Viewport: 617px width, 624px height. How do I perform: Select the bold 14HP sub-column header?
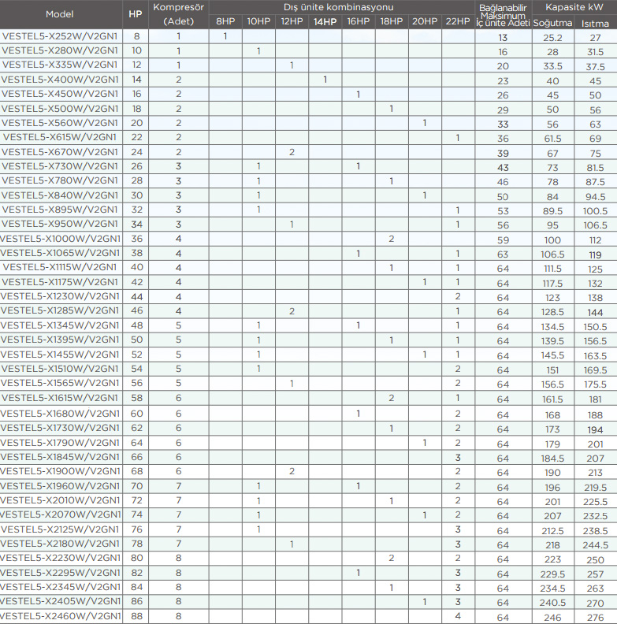[325, 22]
